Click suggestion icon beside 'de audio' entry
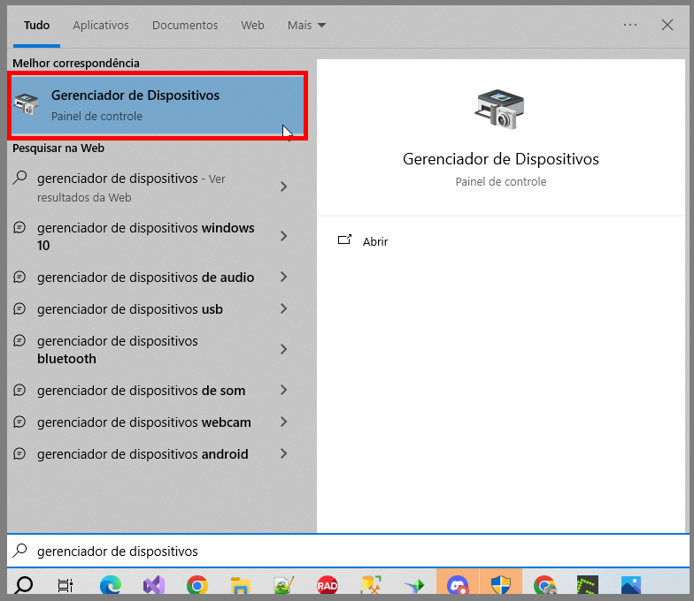Image resolution: width=694 pixels, height=601 pixels. (x=19, y=278)
